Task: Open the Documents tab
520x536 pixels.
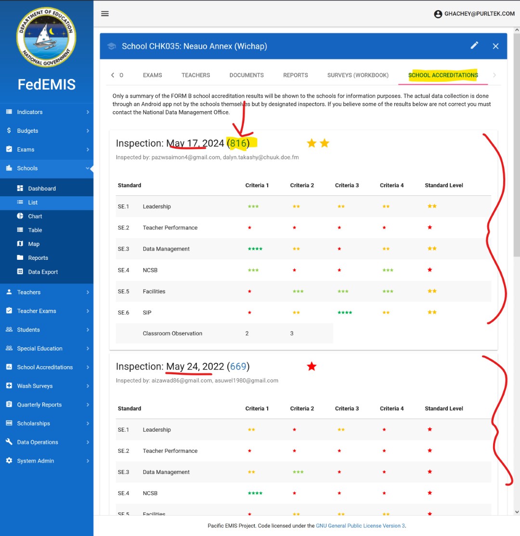Action: 247,75
